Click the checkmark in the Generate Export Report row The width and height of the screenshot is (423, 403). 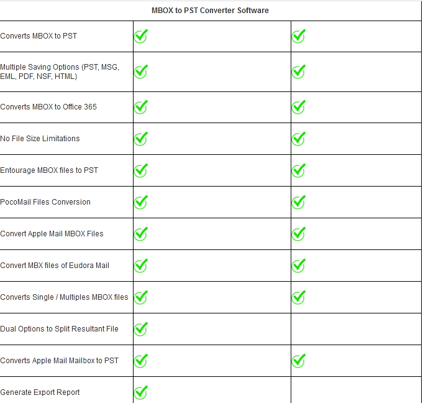[141, 392]
